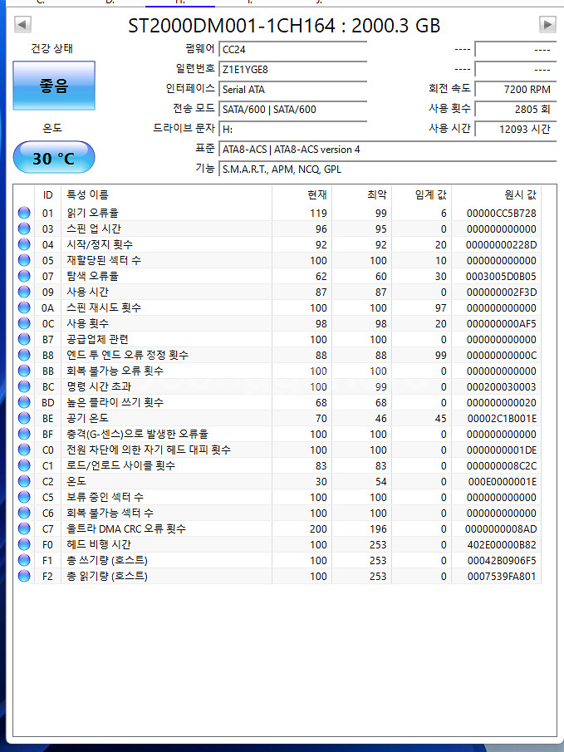Select the serial number field Z1E1YGE8
This screenshot has height=752, width=564.
coord(293,70)
